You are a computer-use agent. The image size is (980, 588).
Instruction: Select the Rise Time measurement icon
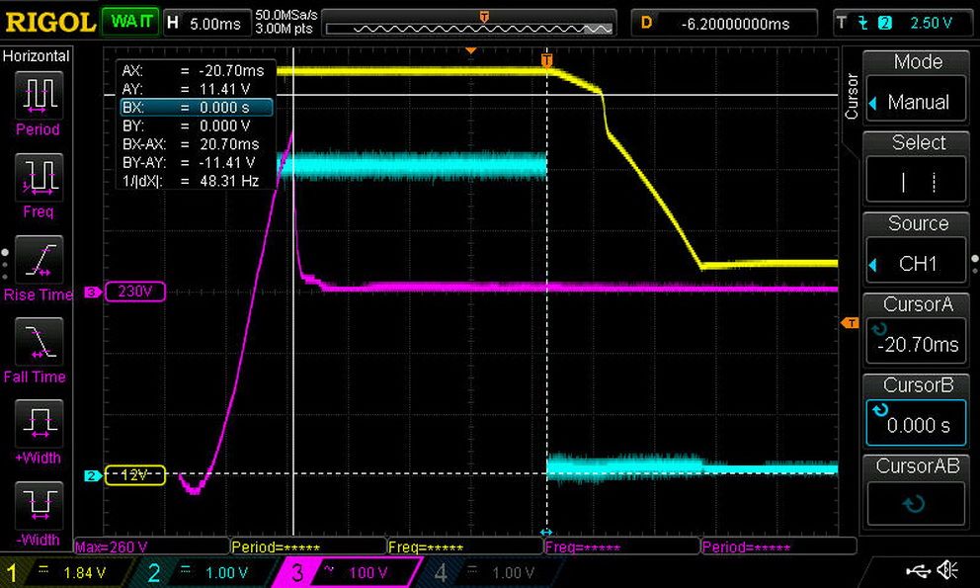click(39, 259)
